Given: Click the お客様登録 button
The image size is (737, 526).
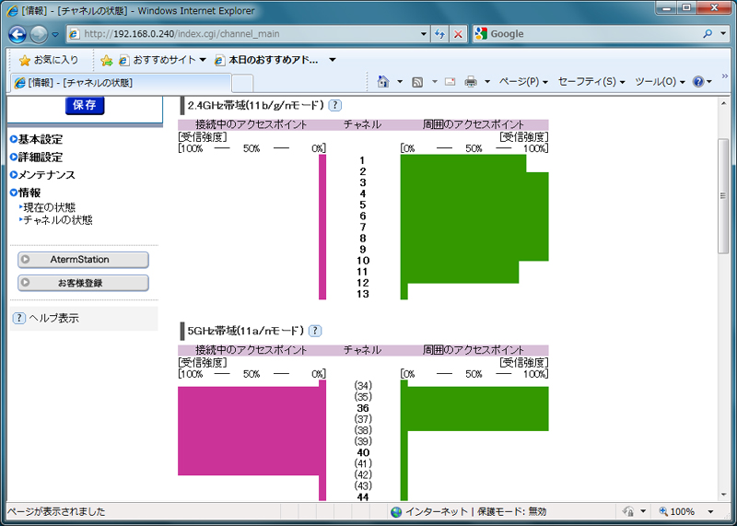Looking at the screenshot, I should (x=83, y=283).
